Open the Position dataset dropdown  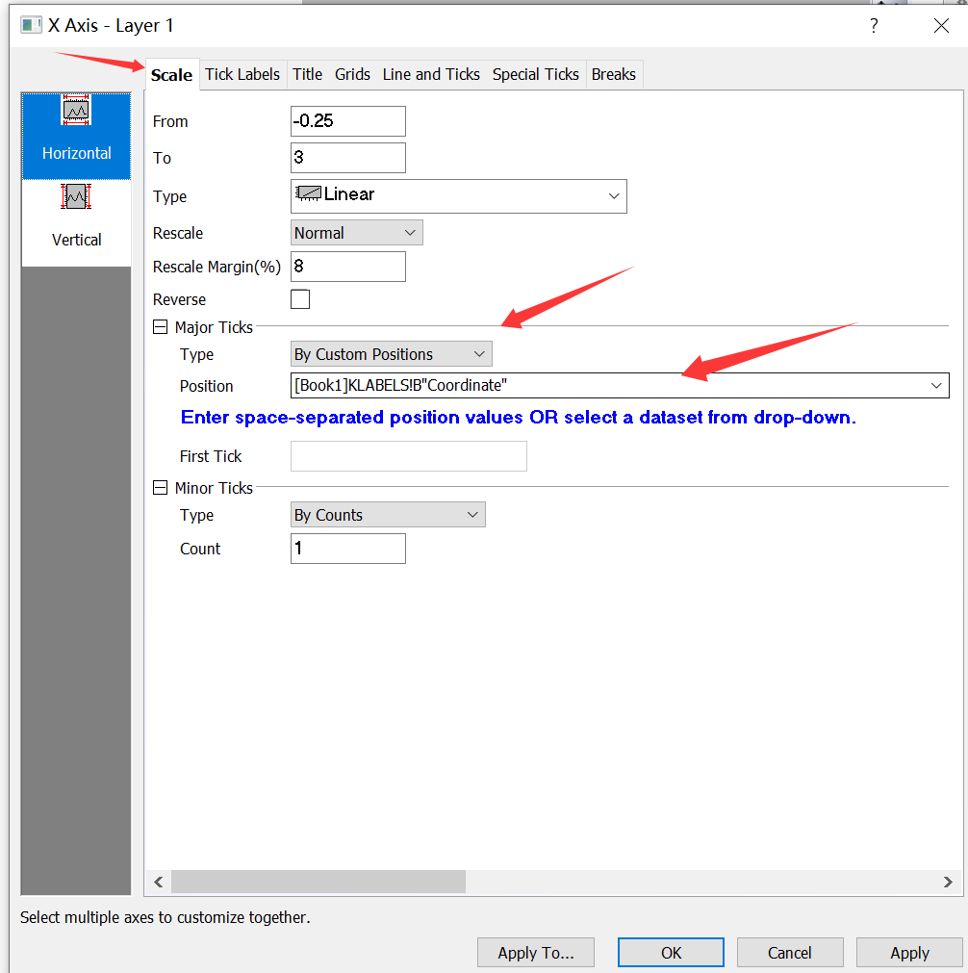click(x=935, y=386)
